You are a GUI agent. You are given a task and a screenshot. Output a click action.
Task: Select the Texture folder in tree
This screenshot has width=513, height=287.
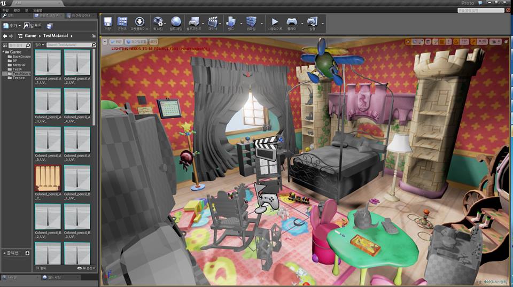tap(16, 77)
